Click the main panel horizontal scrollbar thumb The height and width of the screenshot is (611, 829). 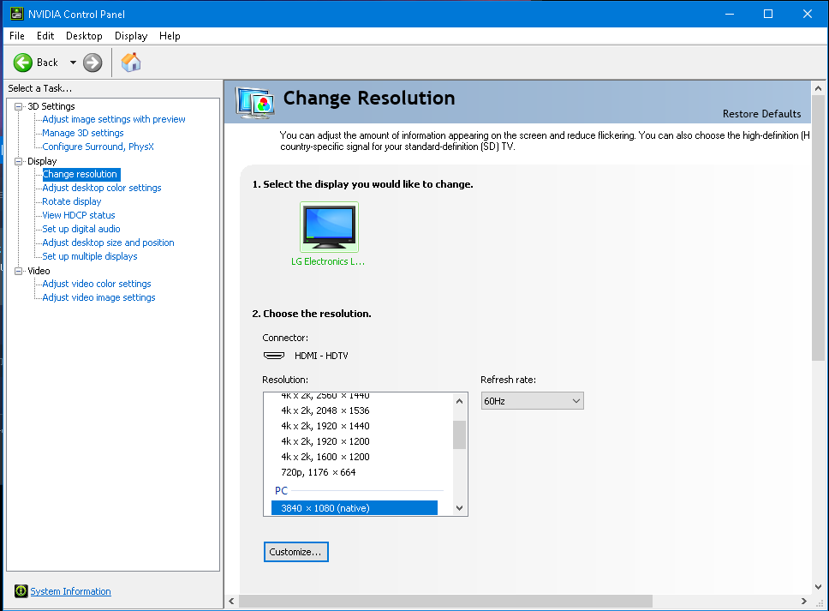click(x=445, y=601)
